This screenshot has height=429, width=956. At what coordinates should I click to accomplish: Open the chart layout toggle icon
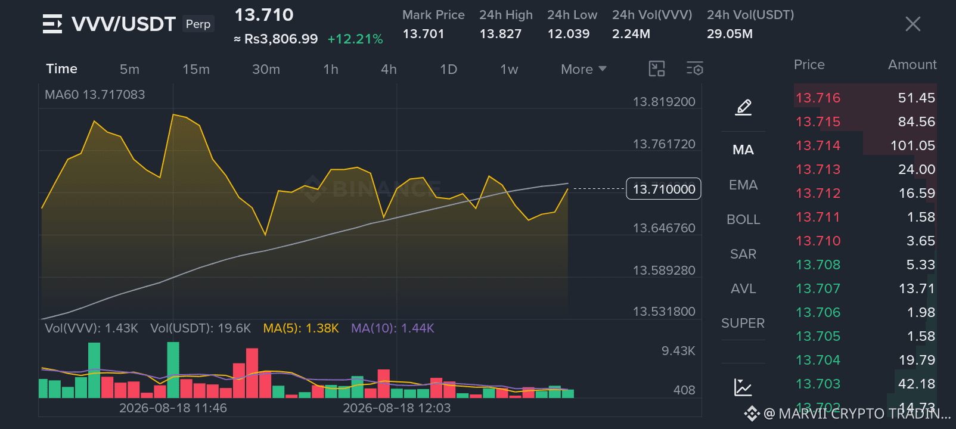pos(657,69)
